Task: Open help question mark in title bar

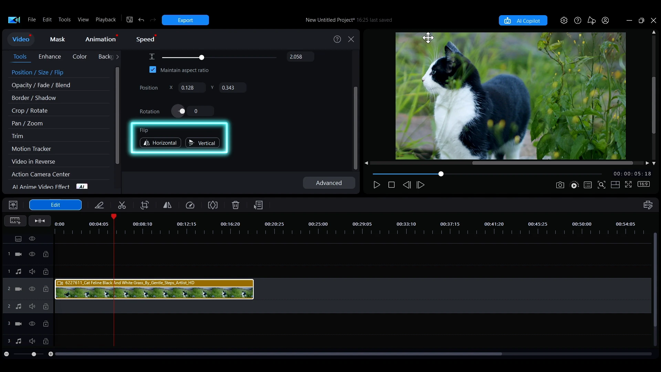Action: click(578, 20)
